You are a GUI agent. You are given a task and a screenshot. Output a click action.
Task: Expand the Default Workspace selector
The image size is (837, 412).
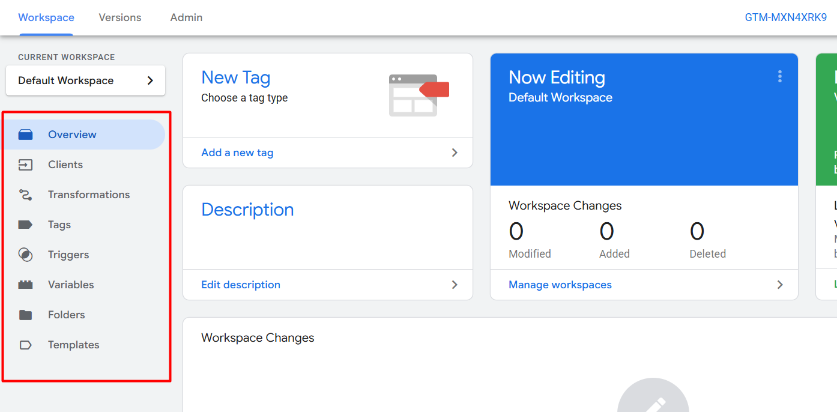pyautogui.click(x=85, y=80)
